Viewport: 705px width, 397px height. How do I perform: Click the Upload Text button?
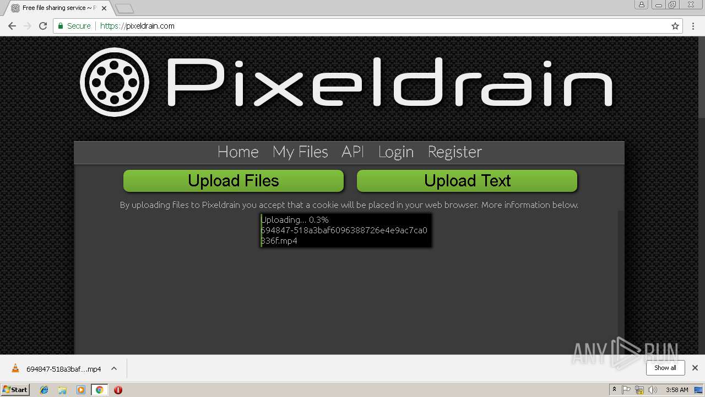click(467, 181)
